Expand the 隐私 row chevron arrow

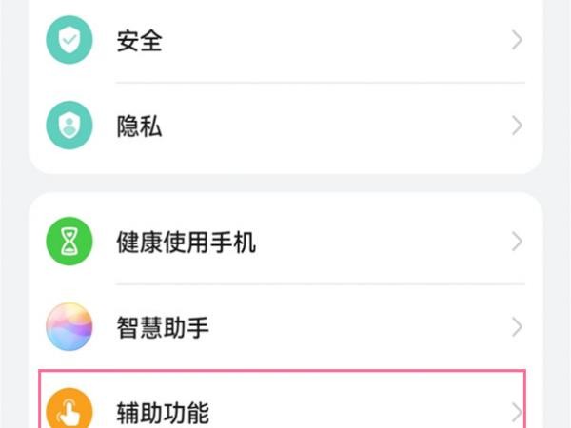(x=517, y=126)
